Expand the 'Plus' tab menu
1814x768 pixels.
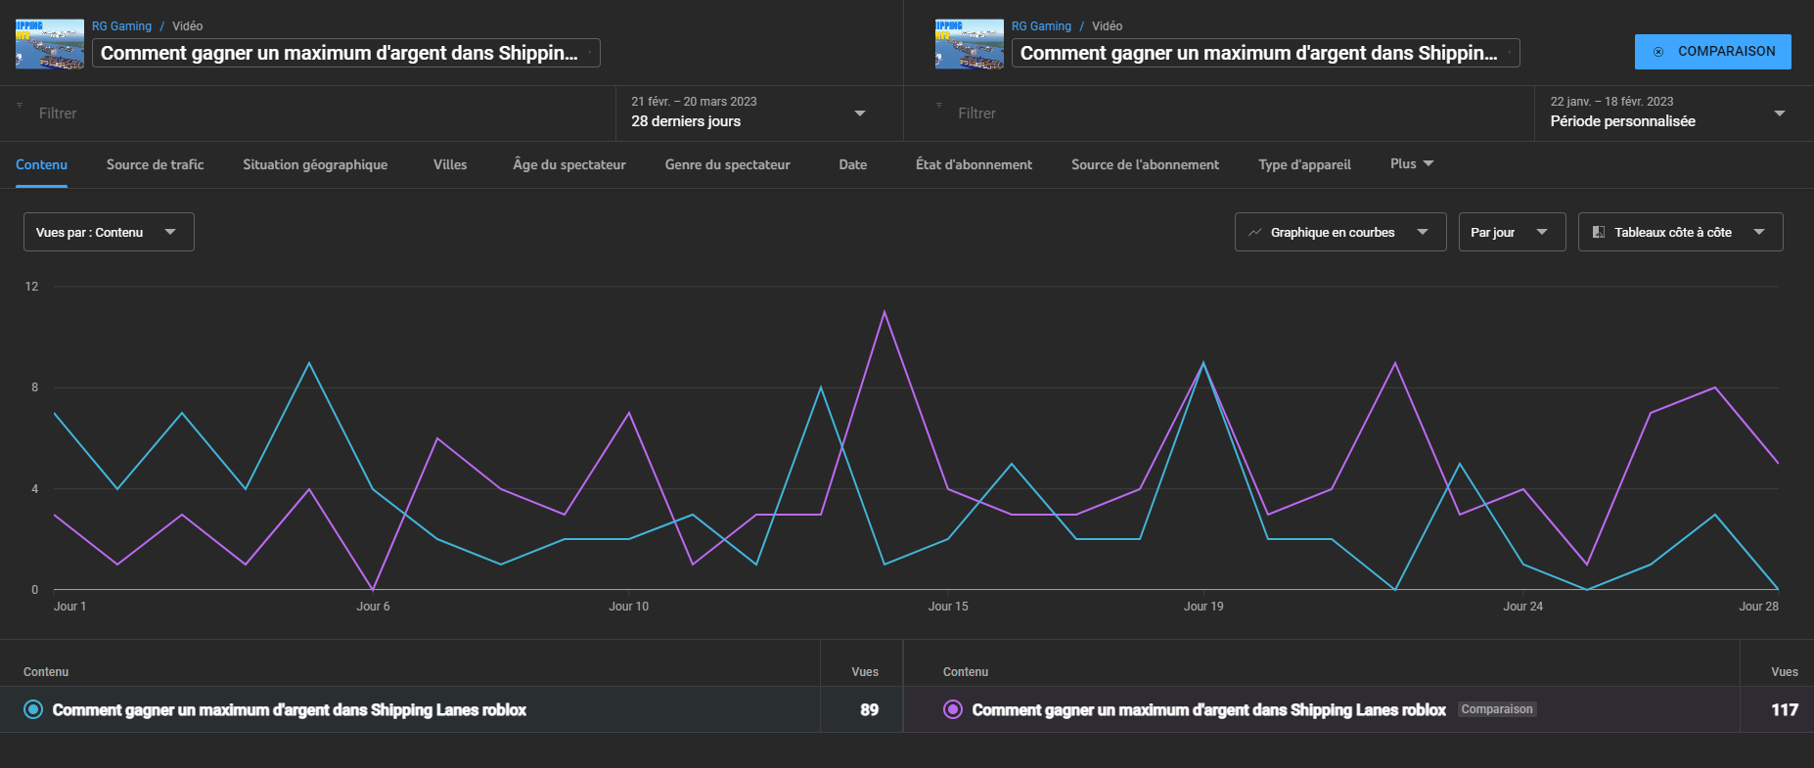pos(1412,163)
